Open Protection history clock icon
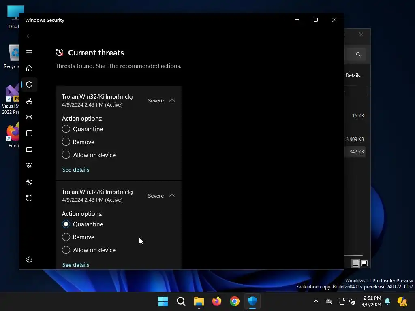The image size is (415, 311). [x=29, y=198]
